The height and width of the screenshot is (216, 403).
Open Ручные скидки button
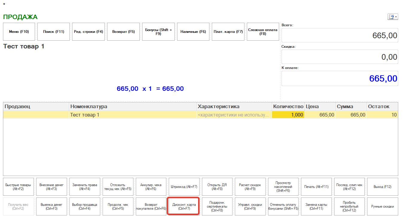click(x=382, y=206)
